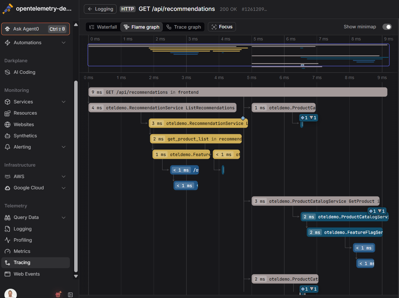This screenshot has height=298, width=399.
Task: Click the Metrics gauge icon
Action: (8, 251)
